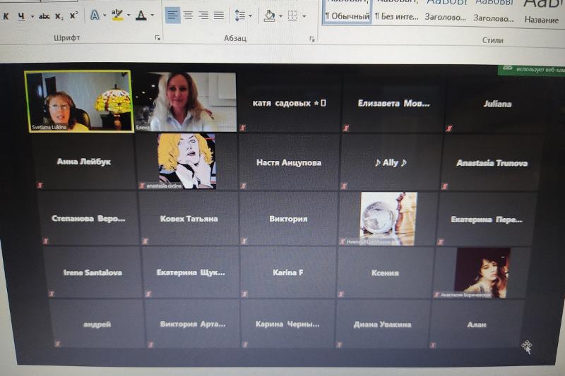Toggle italic formatting (К) in ribbon

tap(6, 16)
